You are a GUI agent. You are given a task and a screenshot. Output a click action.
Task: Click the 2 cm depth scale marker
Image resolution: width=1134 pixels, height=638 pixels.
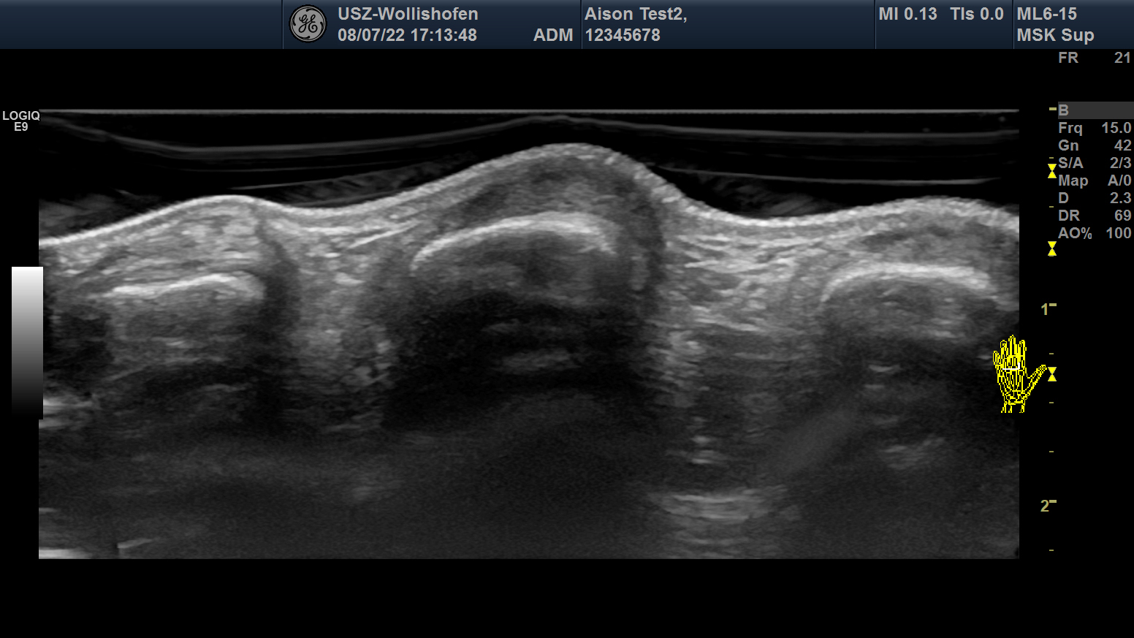1046,506
